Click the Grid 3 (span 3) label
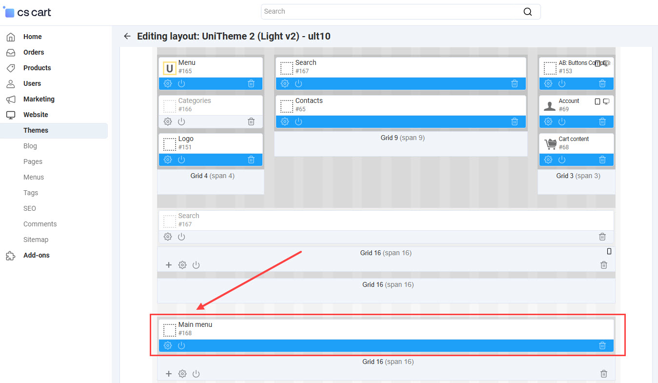The height and width of the screenshot is (383, 658). (x=578, y=176)
